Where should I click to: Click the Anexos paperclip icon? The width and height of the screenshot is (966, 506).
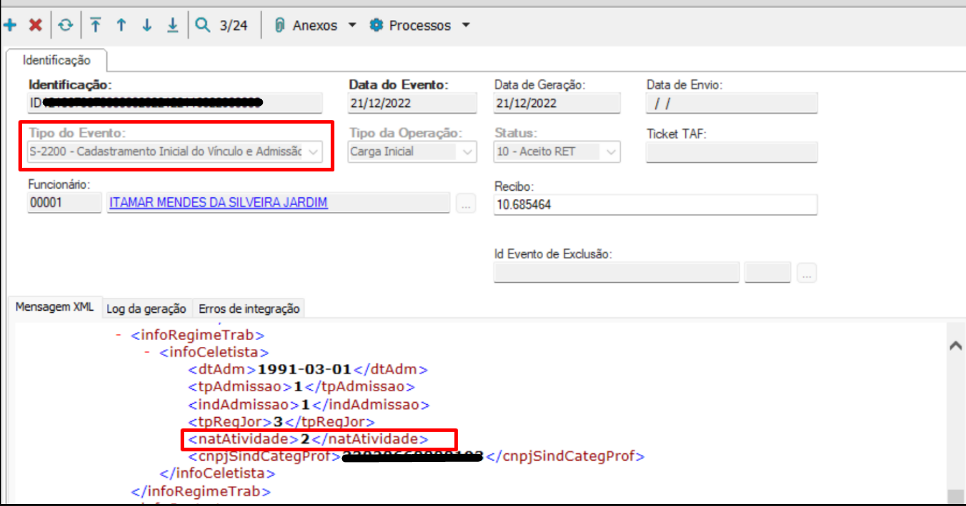(280, 25)
